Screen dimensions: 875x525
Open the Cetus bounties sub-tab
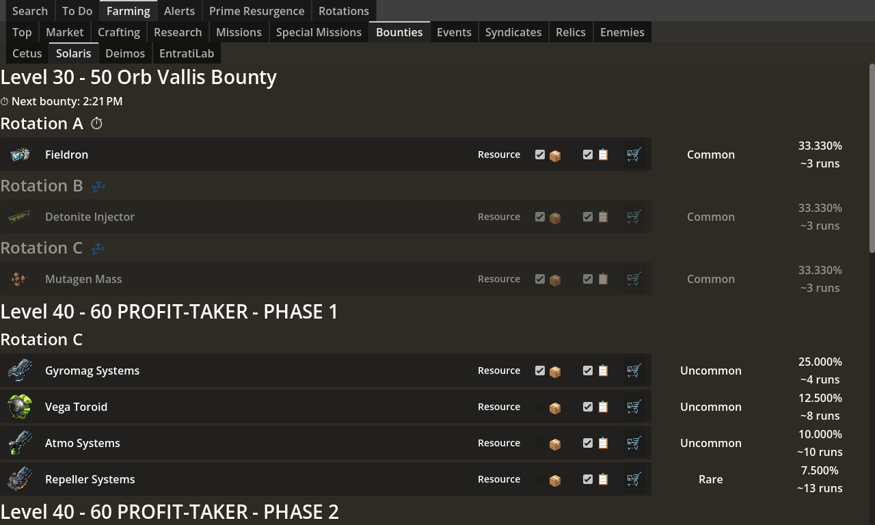(x=27, y=53)
